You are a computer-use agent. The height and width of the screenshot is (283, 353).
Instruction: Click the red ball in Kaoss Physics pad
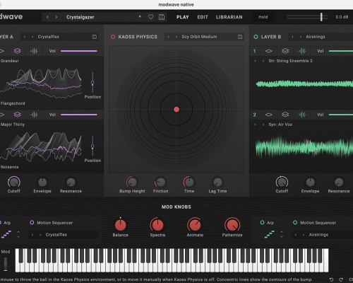coord(176,110)
